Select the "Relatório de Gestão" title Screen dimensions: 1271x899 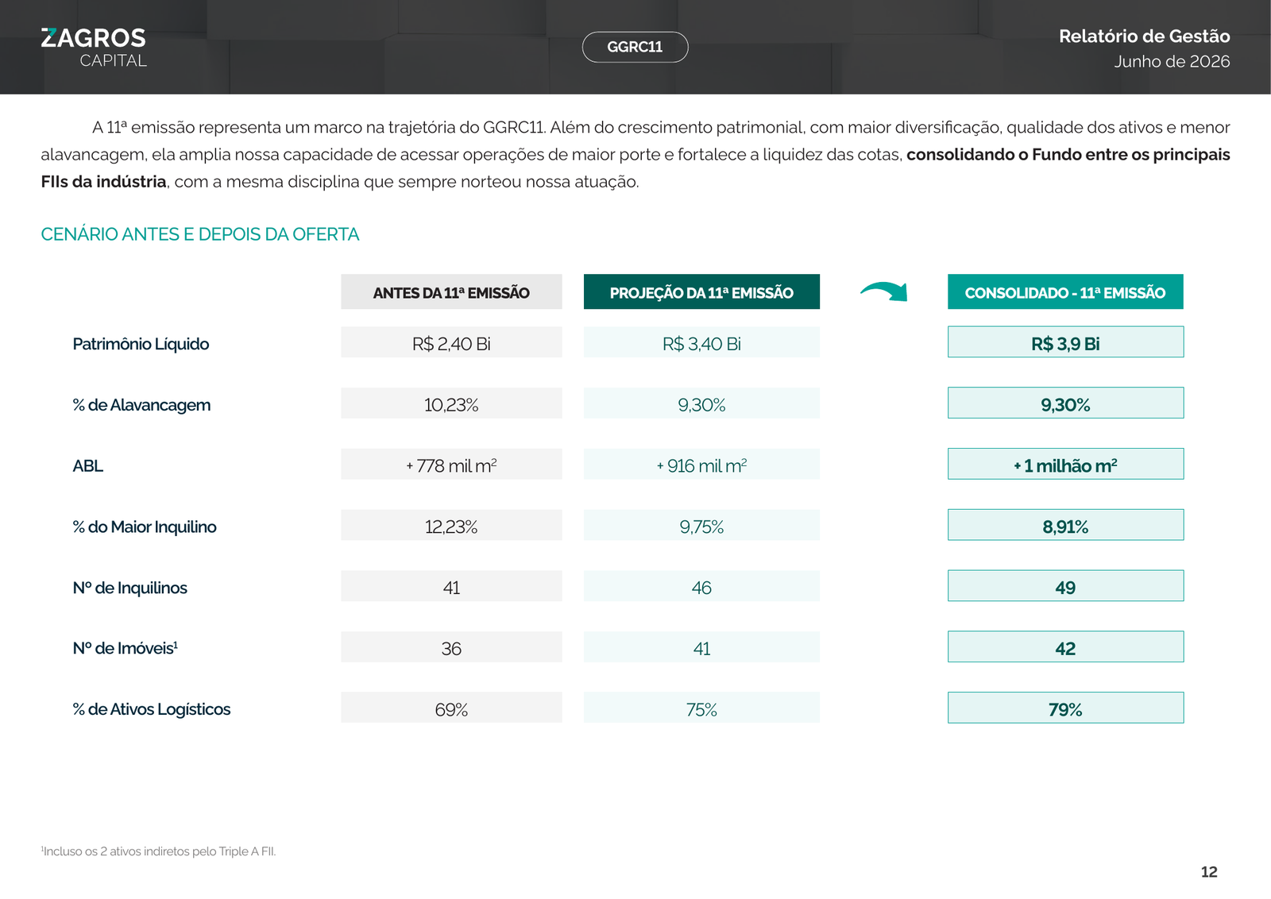coord(1144,36)
